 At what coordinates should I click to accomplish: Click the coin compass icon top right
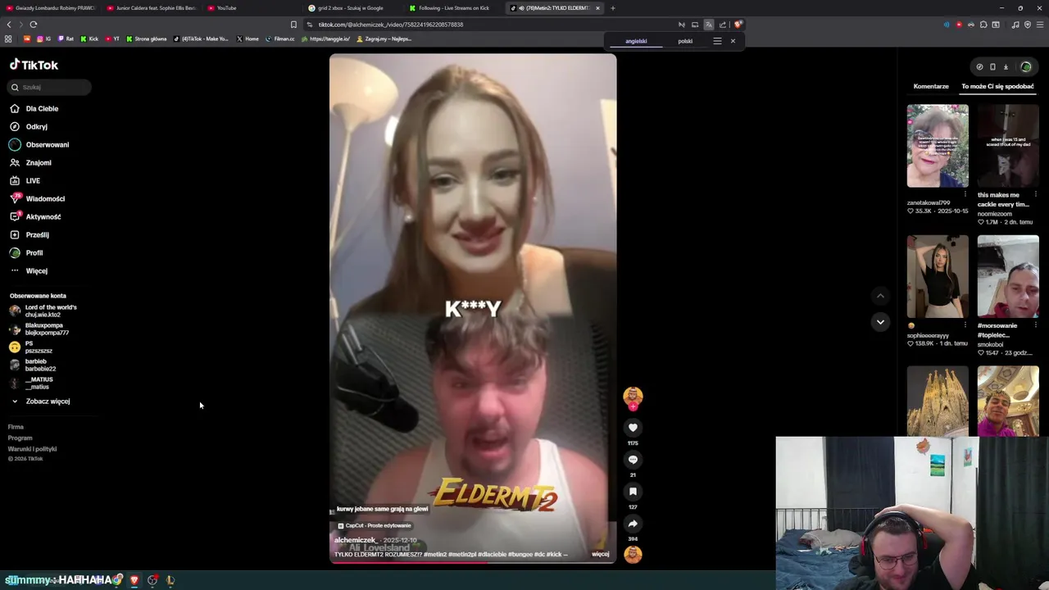tap(979, 67)
